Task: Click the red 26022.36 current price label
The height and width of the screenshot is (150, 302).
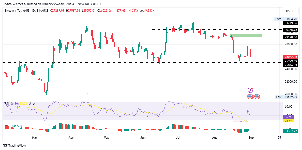Action: 291,57
